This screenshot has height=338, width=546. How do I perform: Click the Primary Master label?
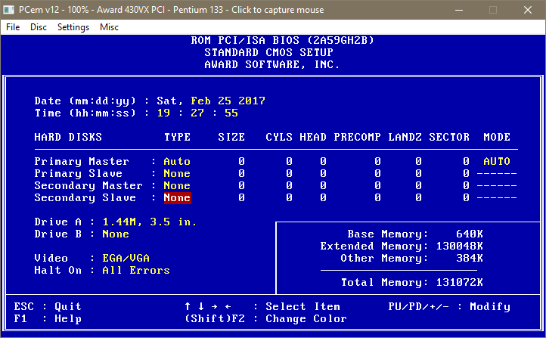tap(82, 162)
